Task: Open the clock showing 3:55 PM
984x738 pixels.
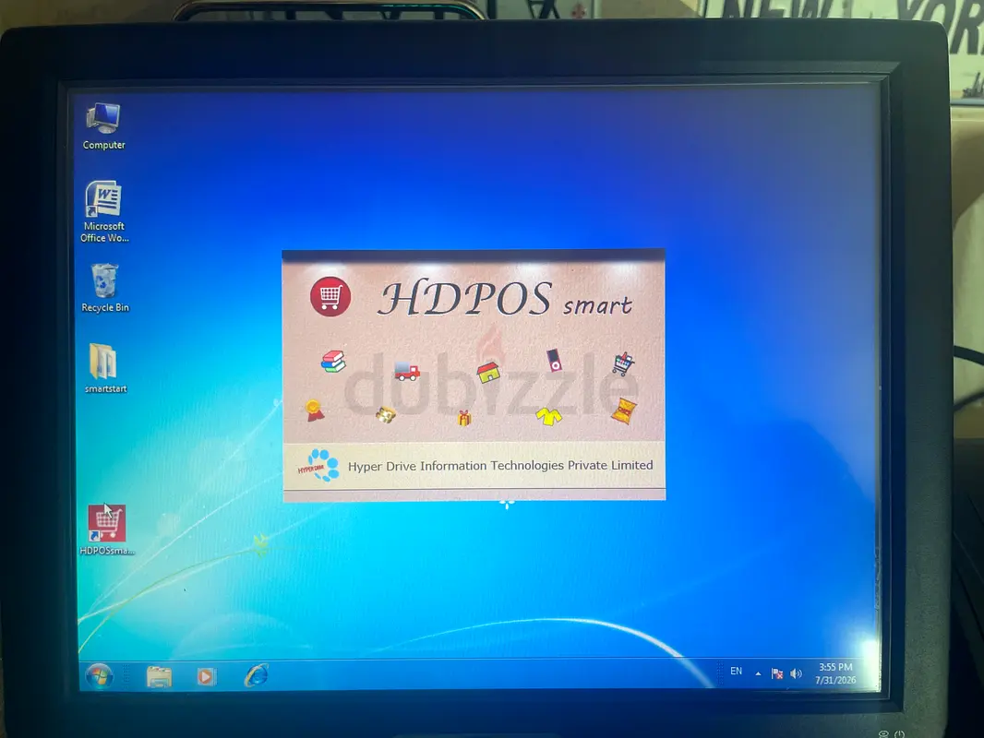Action: pyautogui.click(x=835, y=673)
